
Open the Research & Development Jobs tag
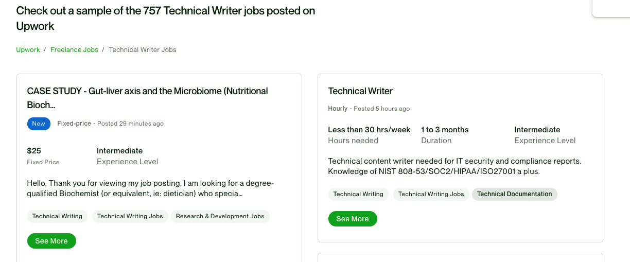[220, 216]
